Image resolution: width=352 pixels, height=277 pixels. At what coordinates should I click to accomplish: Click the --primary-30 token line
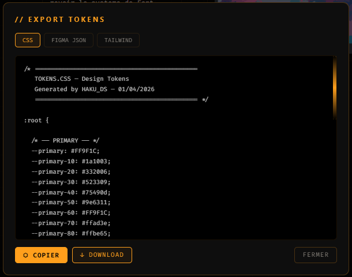click(x=71, y=182)
